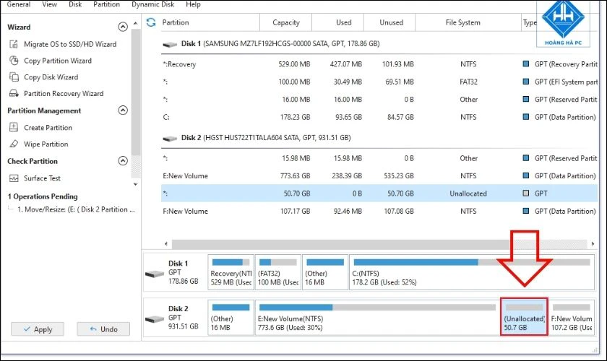Run Surface Test from its icon
607x361 pixels.
14,178
